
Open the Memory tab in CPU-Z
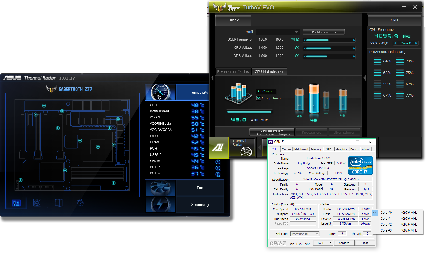tap(316, 149)
